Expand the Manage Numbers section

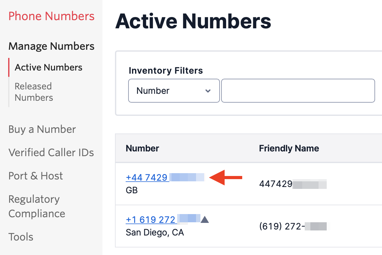click(52, 46)
